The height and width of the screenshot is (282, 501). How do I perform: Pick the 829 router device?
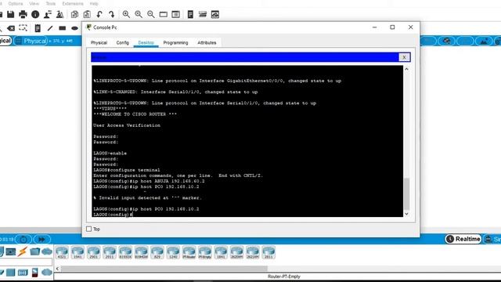click(x=157, y=252)
